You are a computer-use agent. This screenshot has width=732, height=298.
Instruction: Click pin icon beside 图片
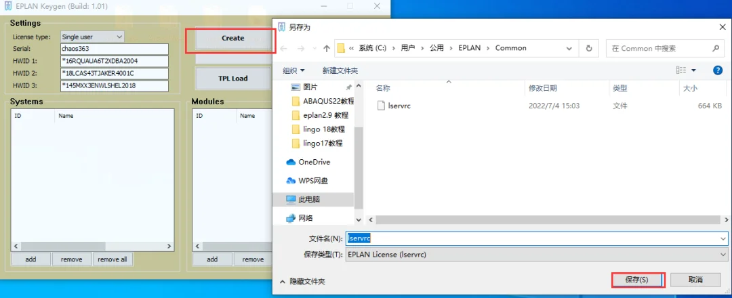(x=348, y=87)
